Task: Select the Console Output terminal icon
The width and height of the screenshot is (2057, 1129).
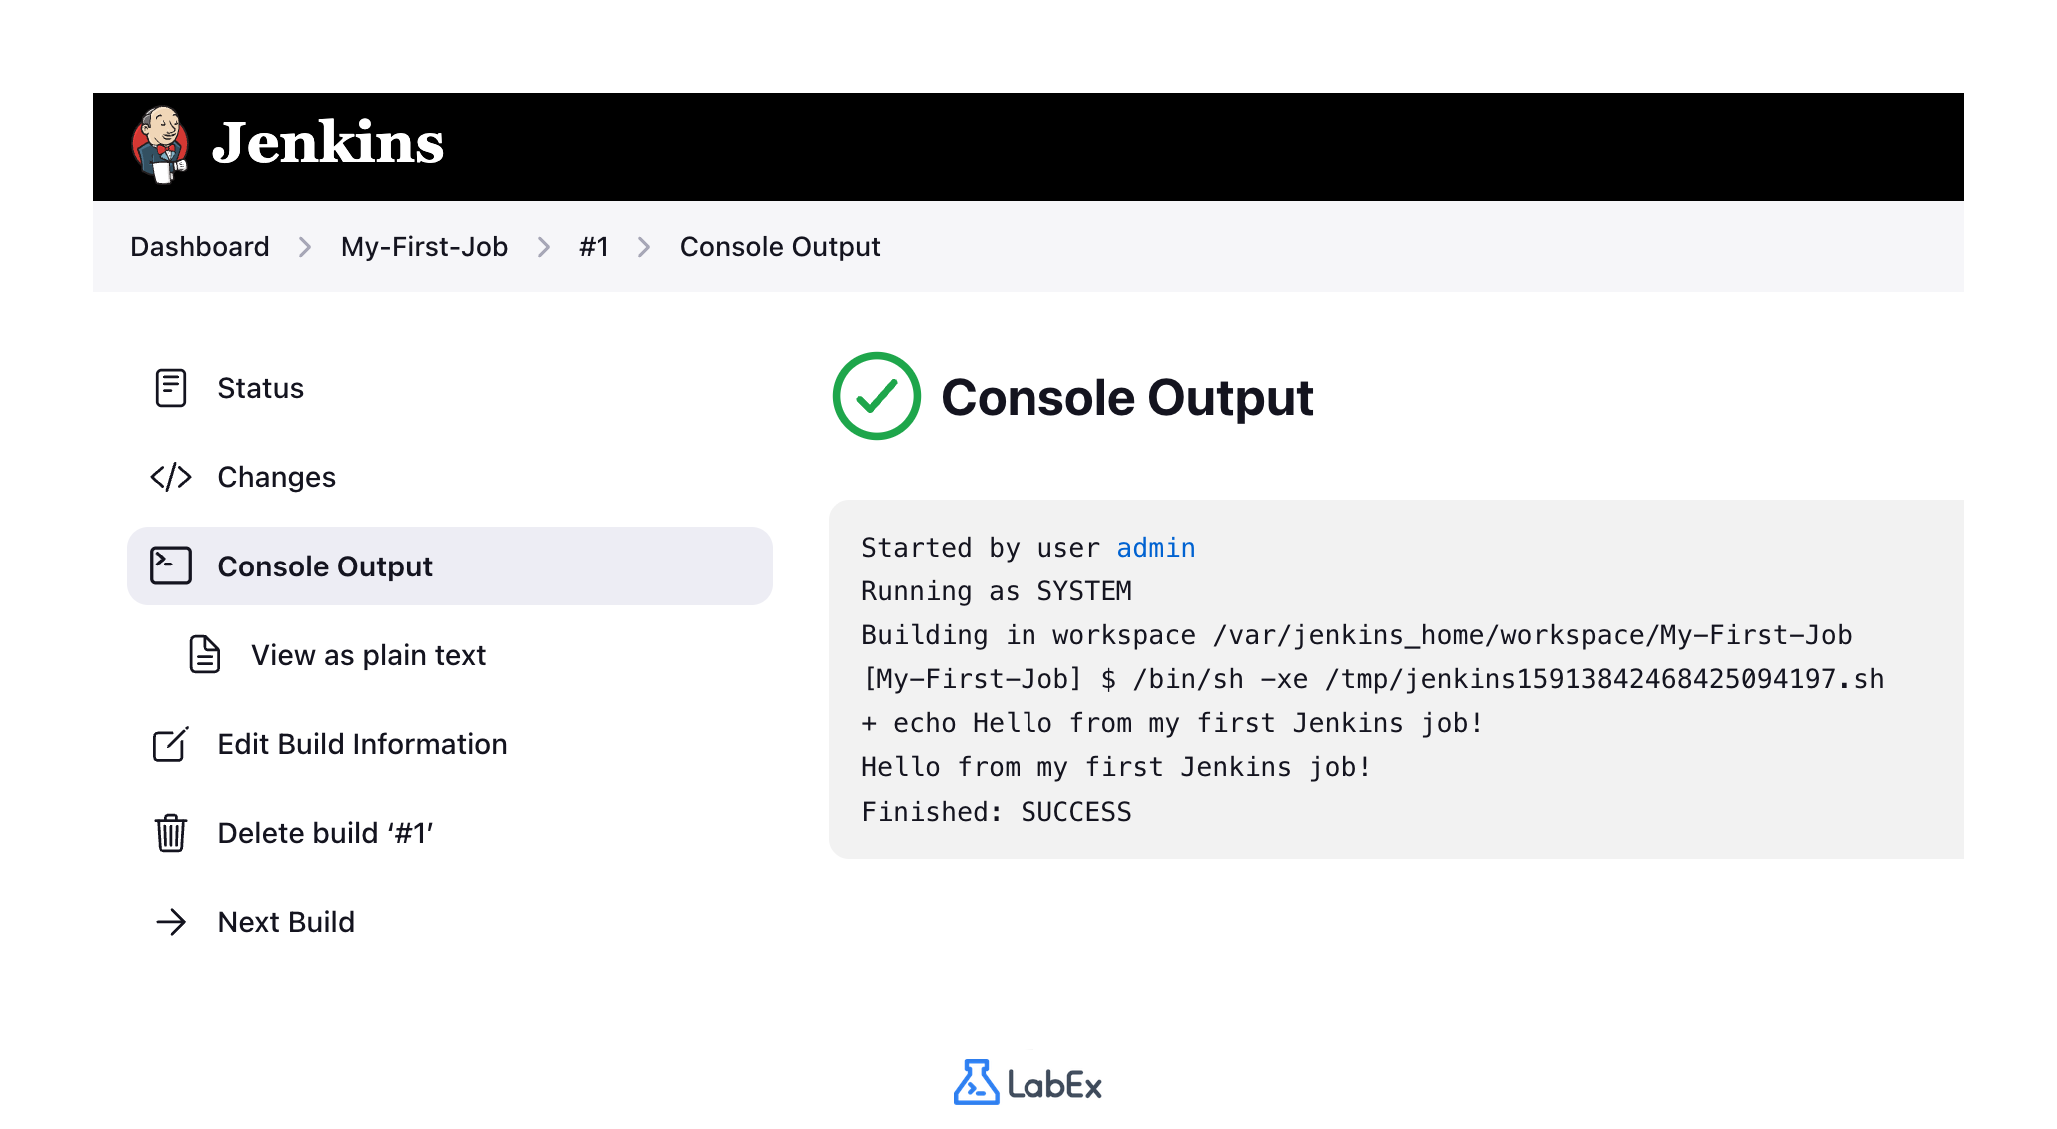Action: point(171,565)
